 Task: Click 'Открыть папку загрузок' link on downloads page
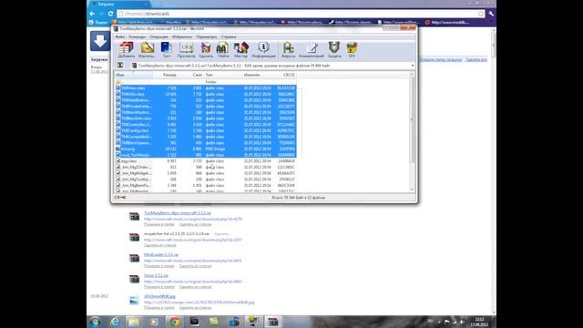click(x=441, y=59)
